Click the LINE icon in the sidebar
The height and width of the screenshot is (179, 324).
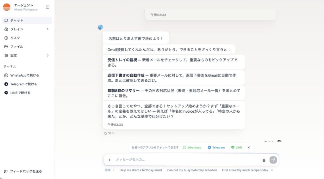pyautogui.click(x=6, y=93)
